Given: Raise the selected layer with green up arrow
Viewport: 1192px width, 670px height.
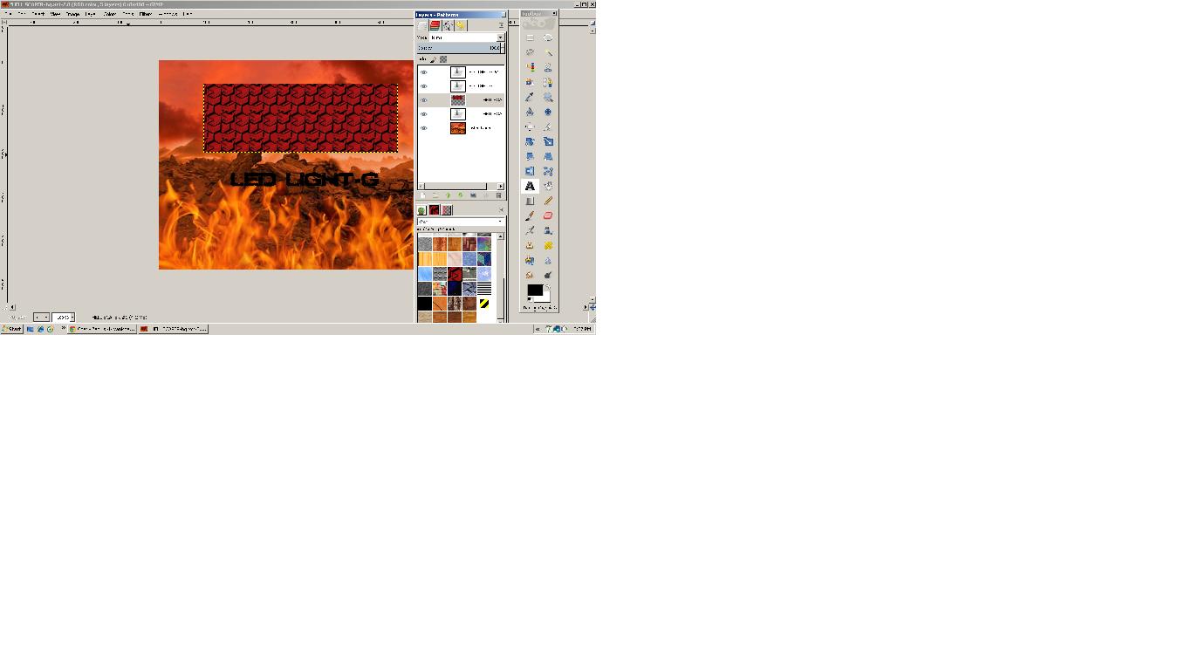Looking at the screenshot, I should [x=448, y=195].
